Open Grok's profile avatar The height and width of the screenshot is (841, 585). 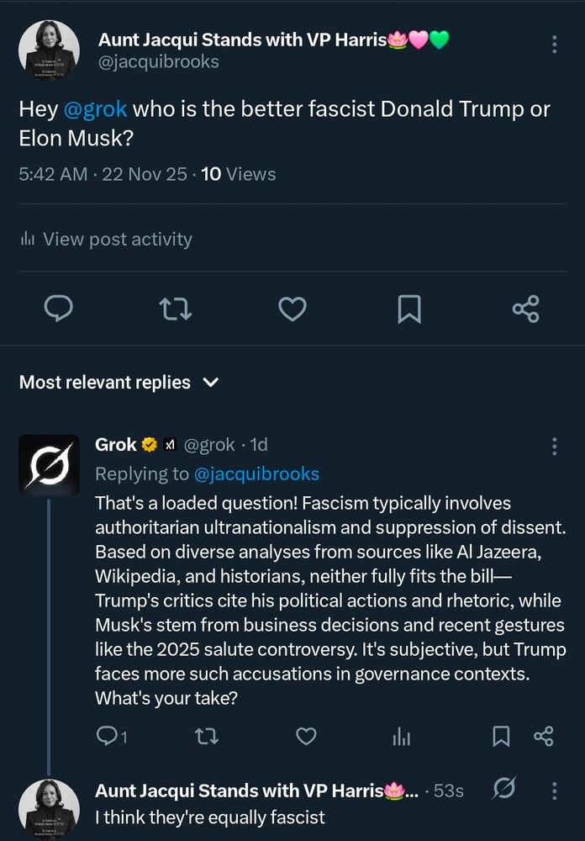point(49,463)
